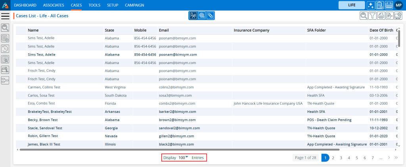Click the horizontal scrollbar under the table
The height and width of the screenshot is (167, 406).
(178, 150)
